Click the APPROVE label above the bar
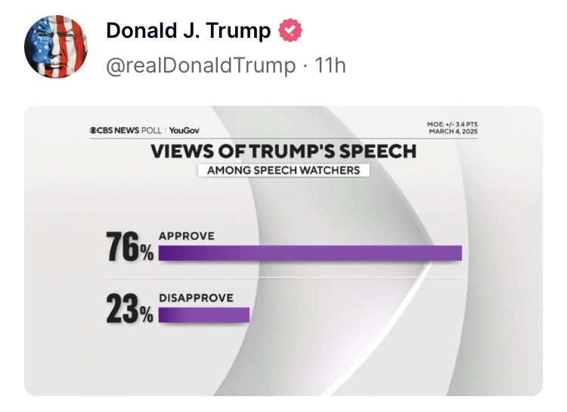This screenshot has width=567, height=412. click(187, 236)
